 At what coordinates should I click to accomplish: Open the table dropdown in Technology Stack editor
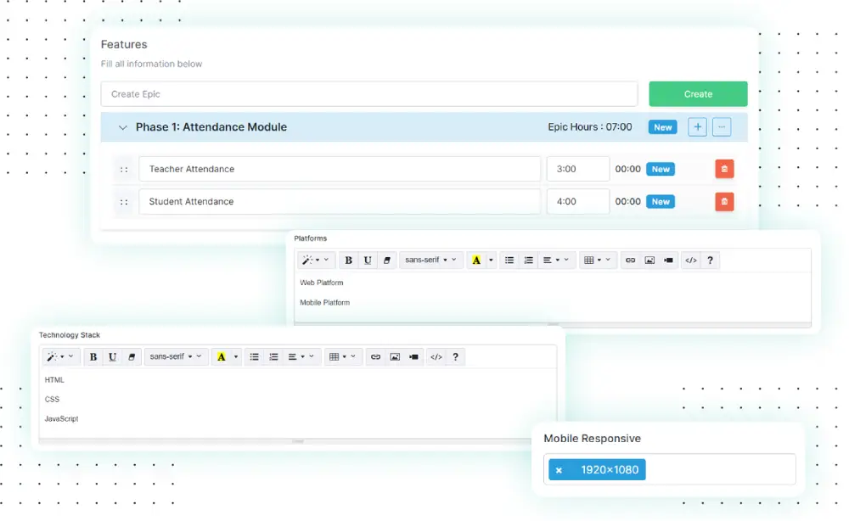(x=345, y=357)
